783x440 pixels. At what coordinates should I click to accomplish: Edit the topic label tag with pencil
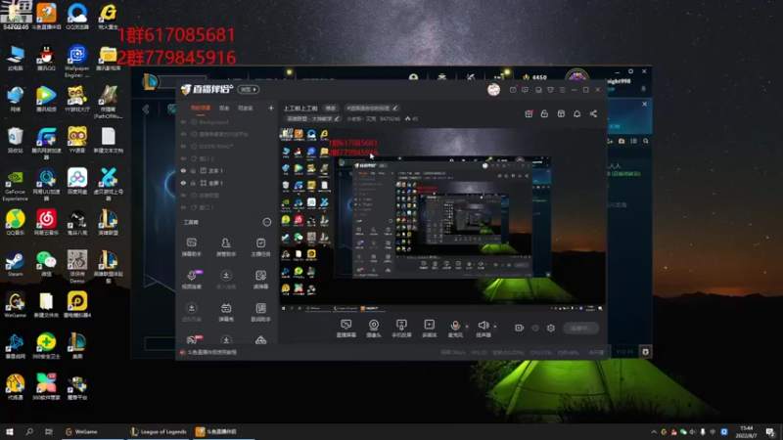pos(372,108)
